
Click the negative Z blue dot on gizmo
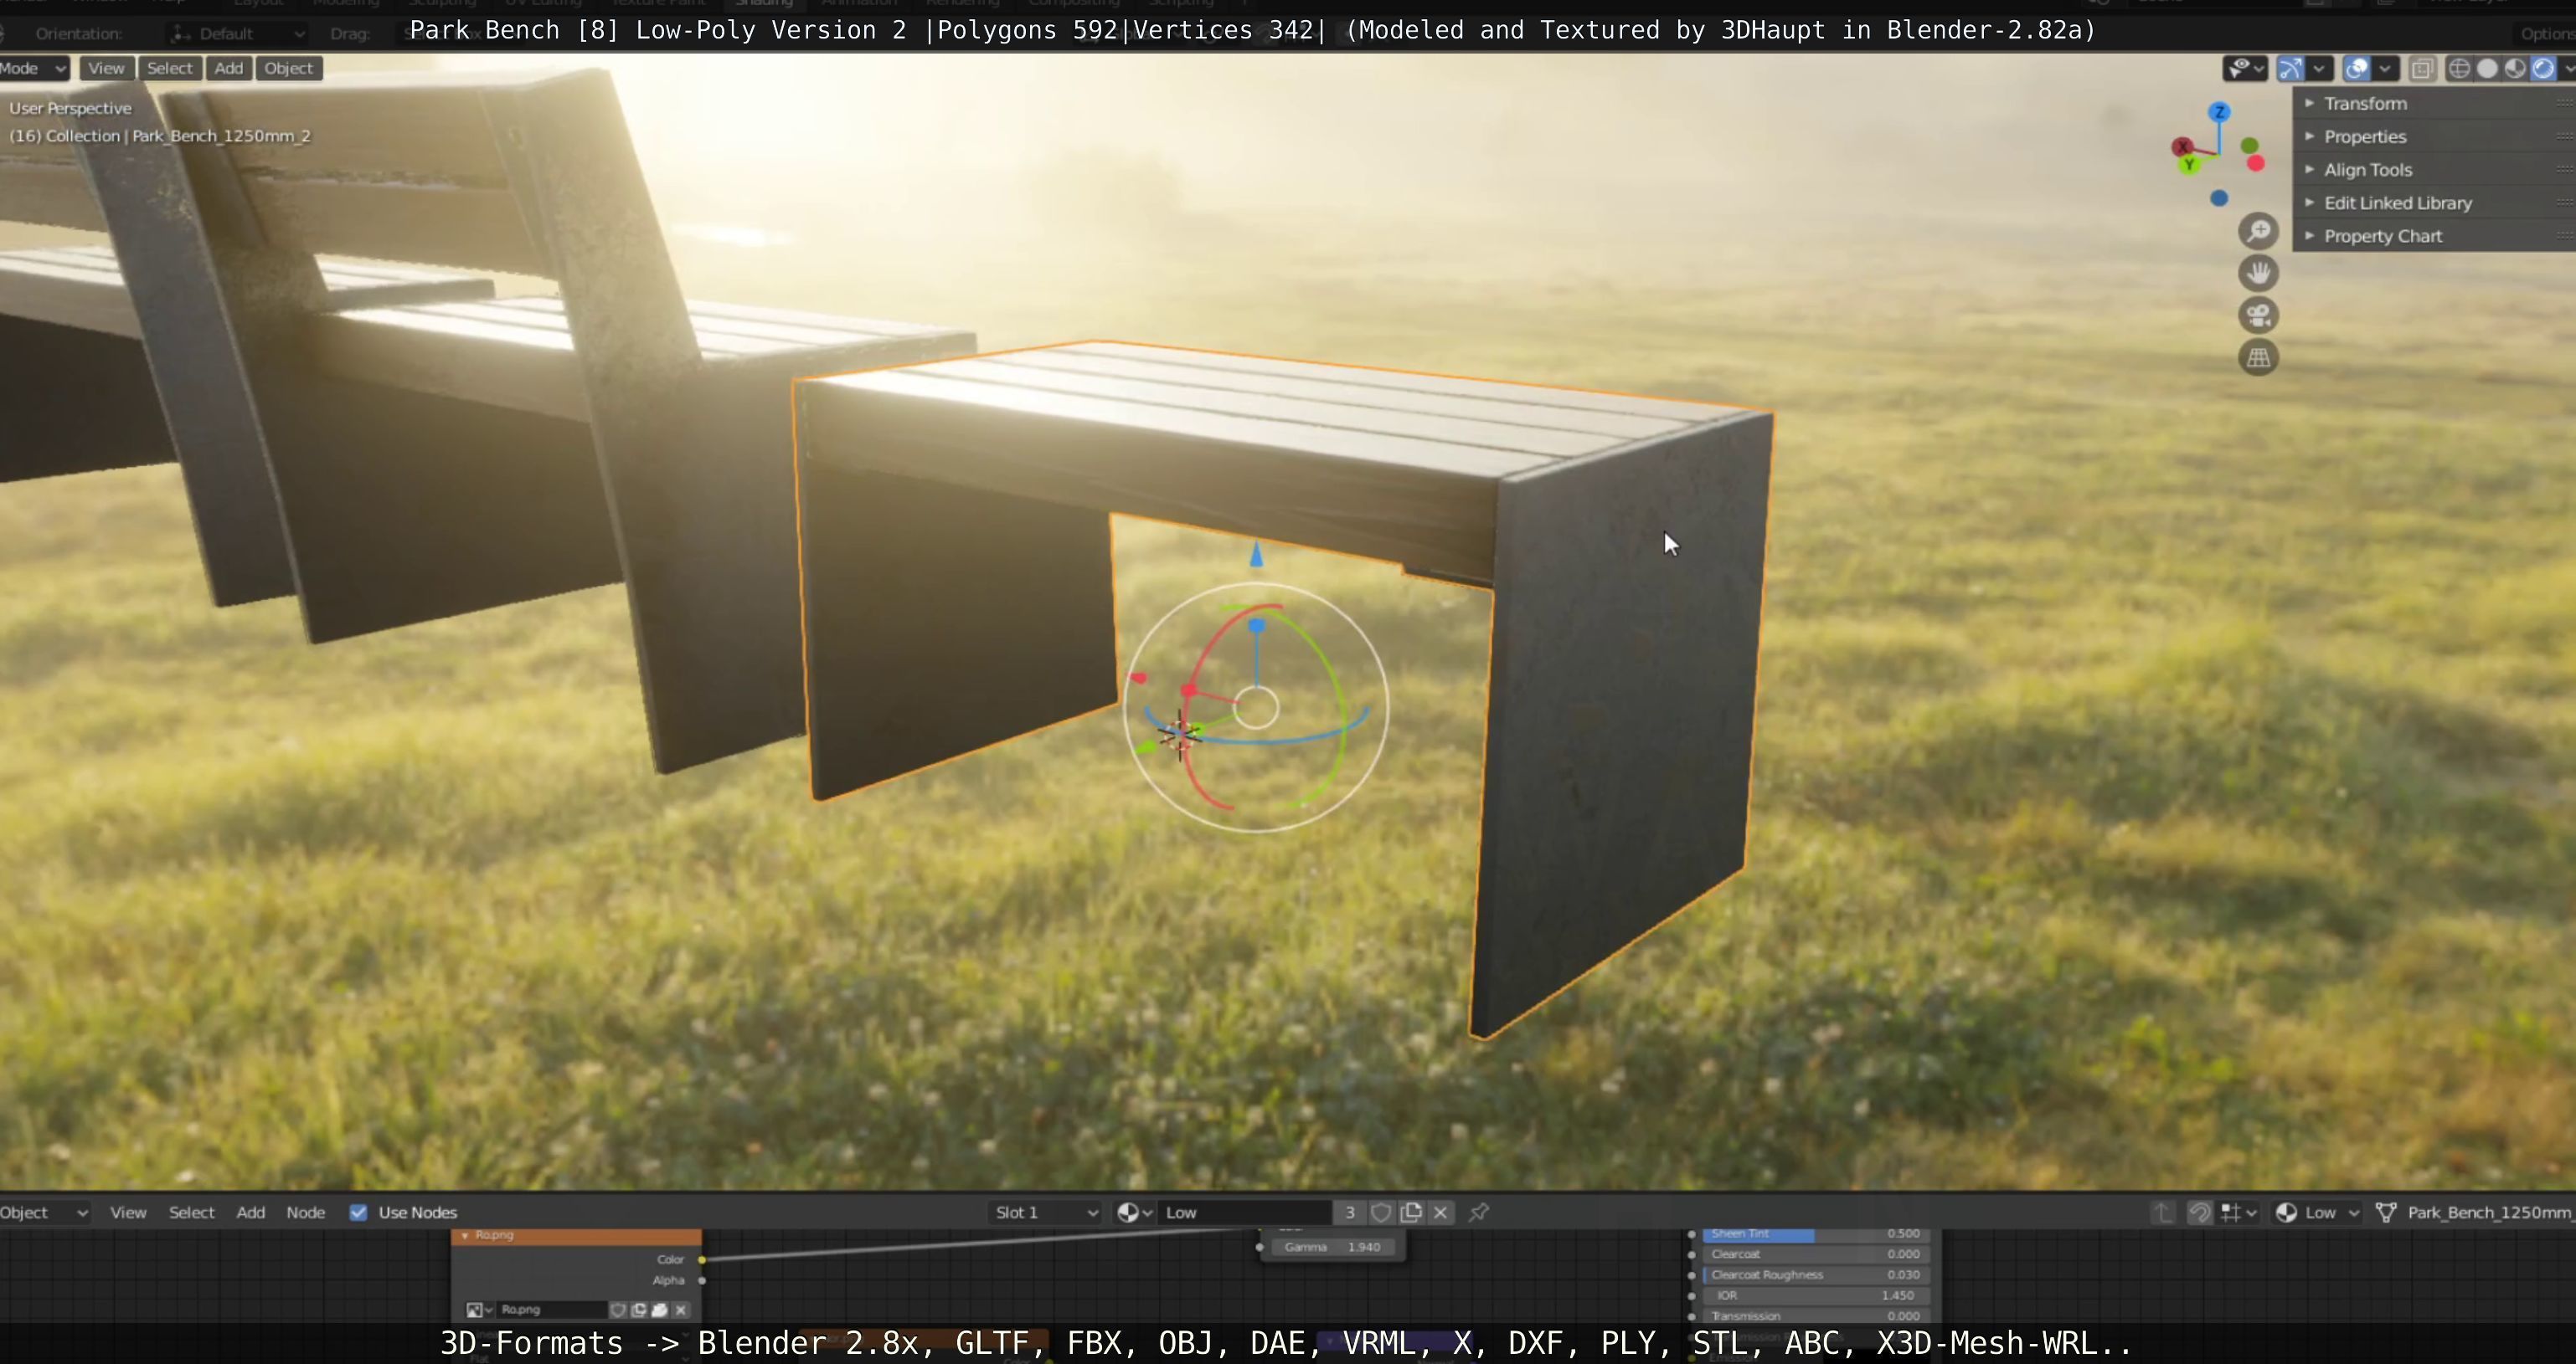coord(2219,199)
